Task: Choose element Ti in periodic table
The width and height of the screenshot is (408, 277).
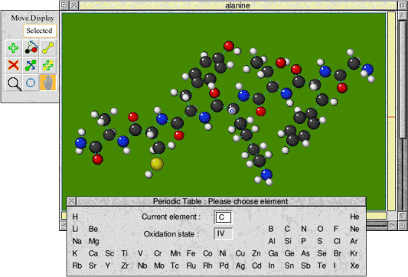Action: coord(124,253)
